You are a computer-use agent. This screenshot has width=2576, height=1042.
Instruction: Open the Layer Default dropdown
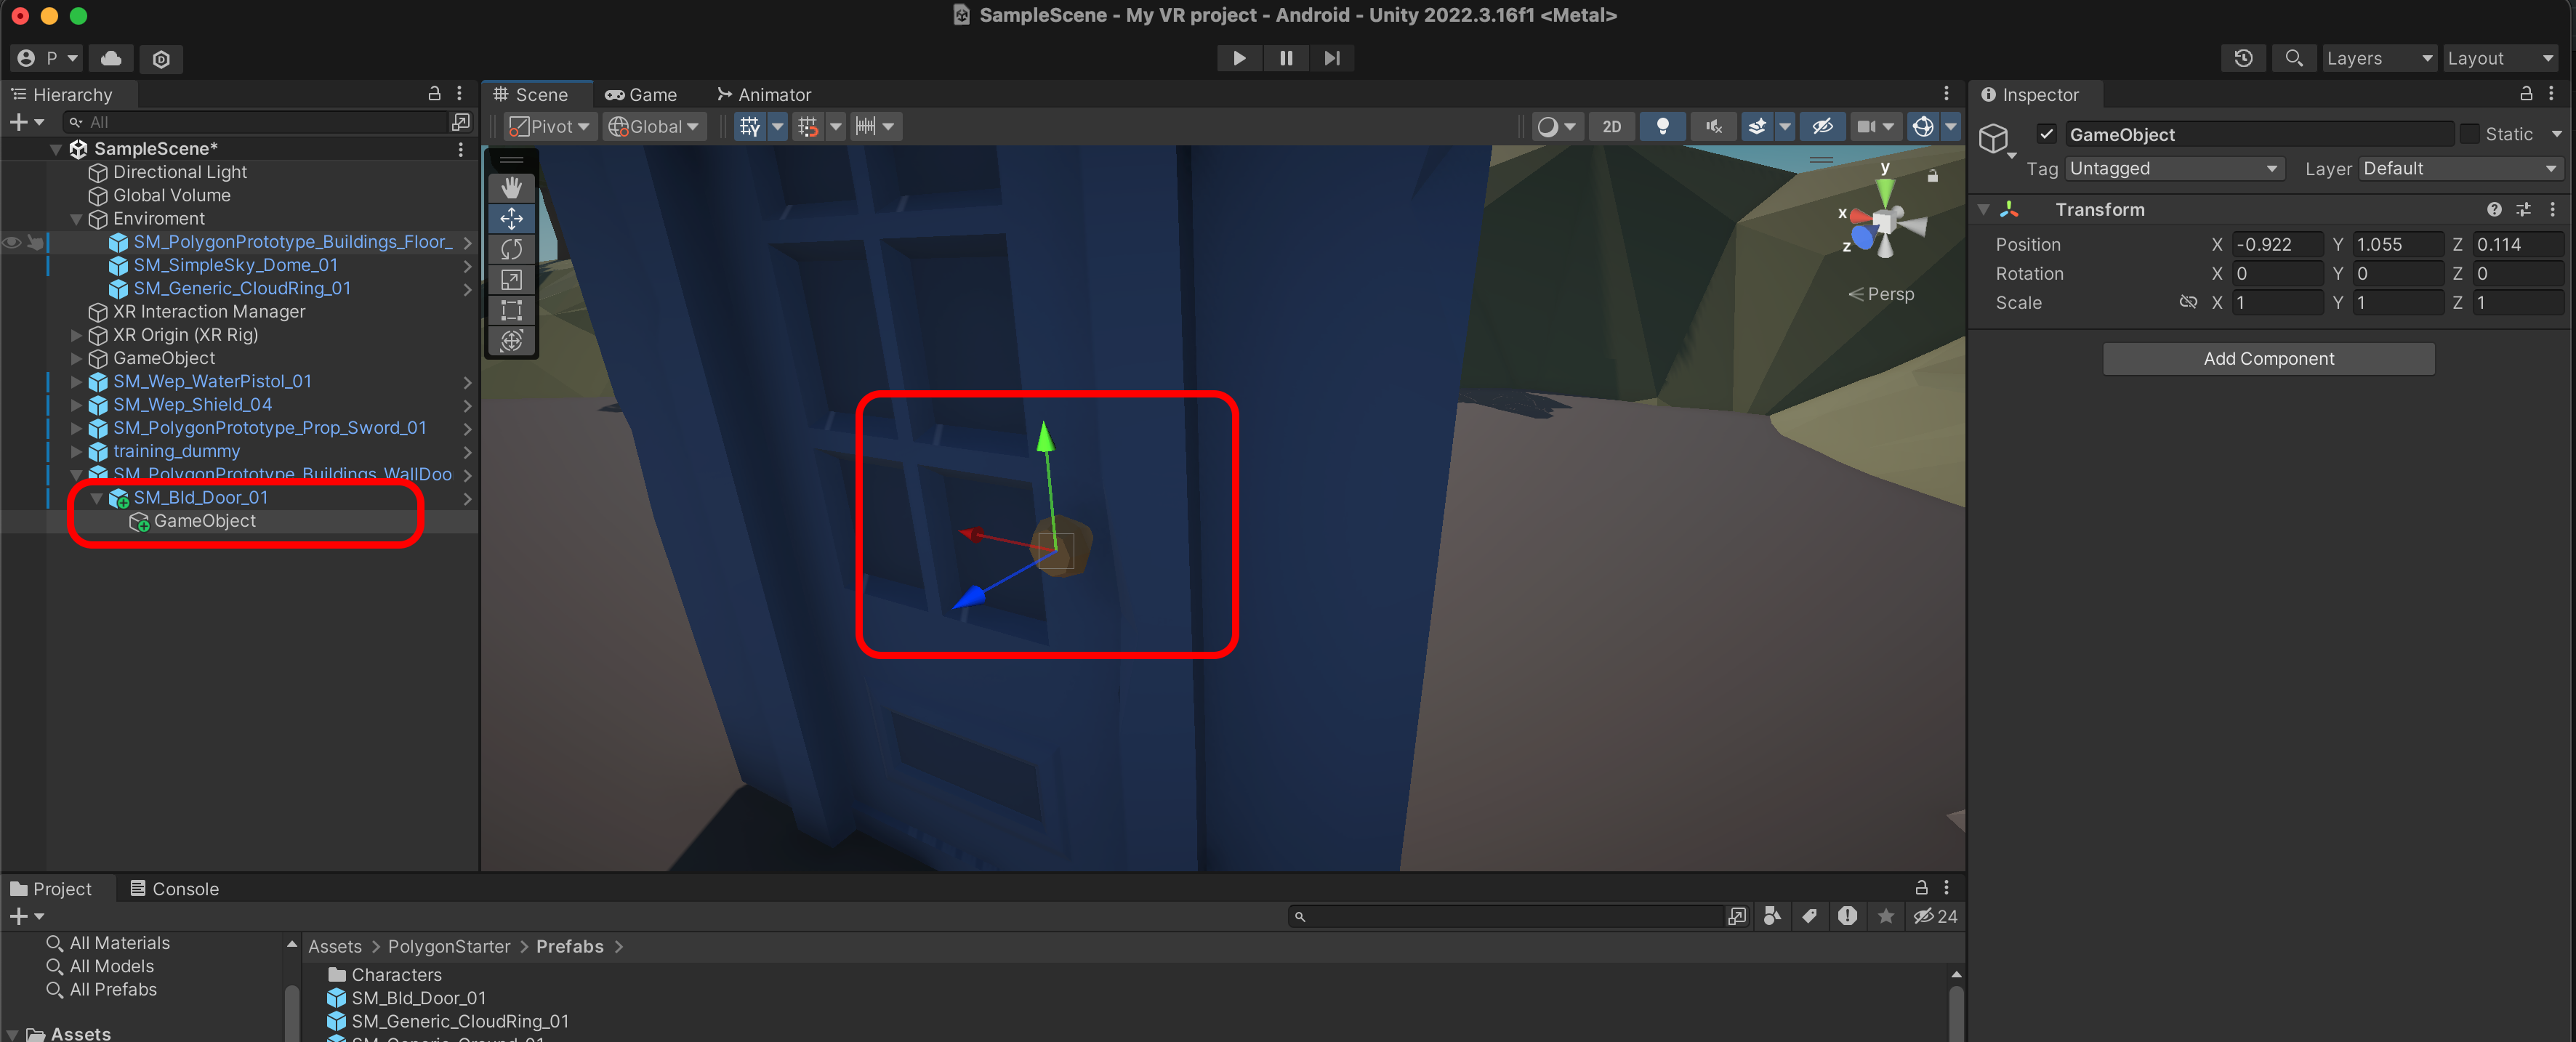(2459, 168)
